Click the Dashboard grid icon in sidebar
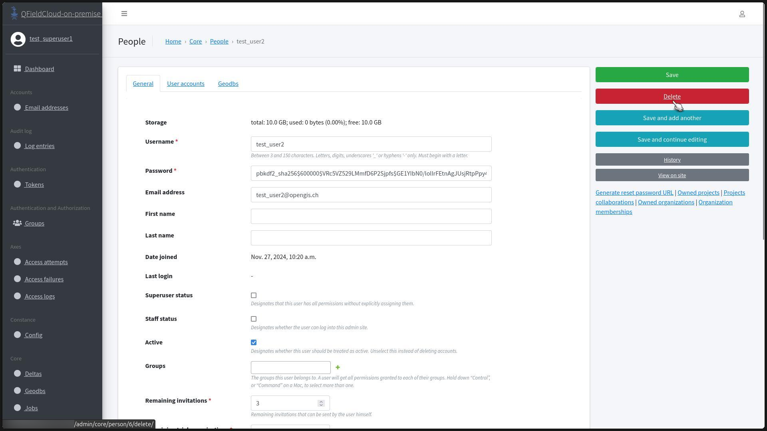 click(17, 69)
